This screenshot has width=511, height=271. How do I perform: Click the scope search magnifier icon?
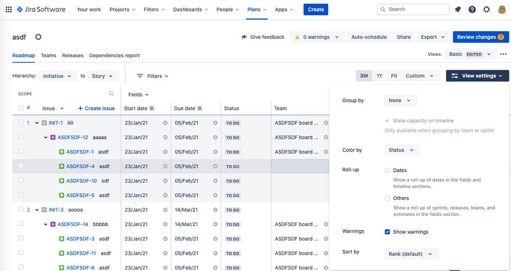pos(111,94)
